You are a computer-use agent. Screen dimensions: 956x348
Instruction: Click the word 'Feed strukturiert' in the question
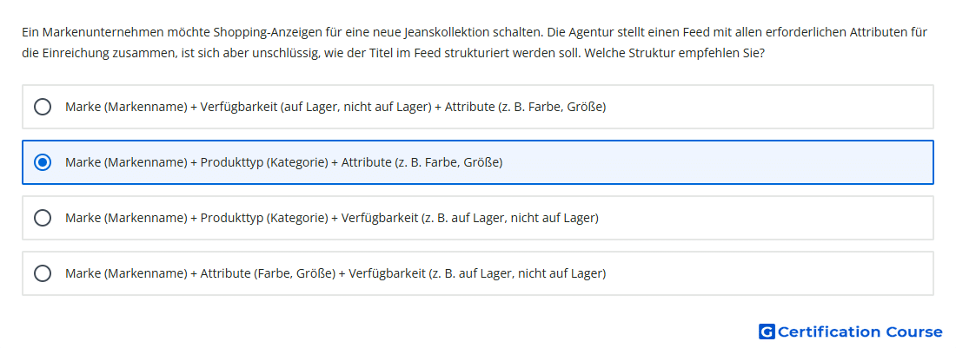pyautogui.click(x=456, y=53)
